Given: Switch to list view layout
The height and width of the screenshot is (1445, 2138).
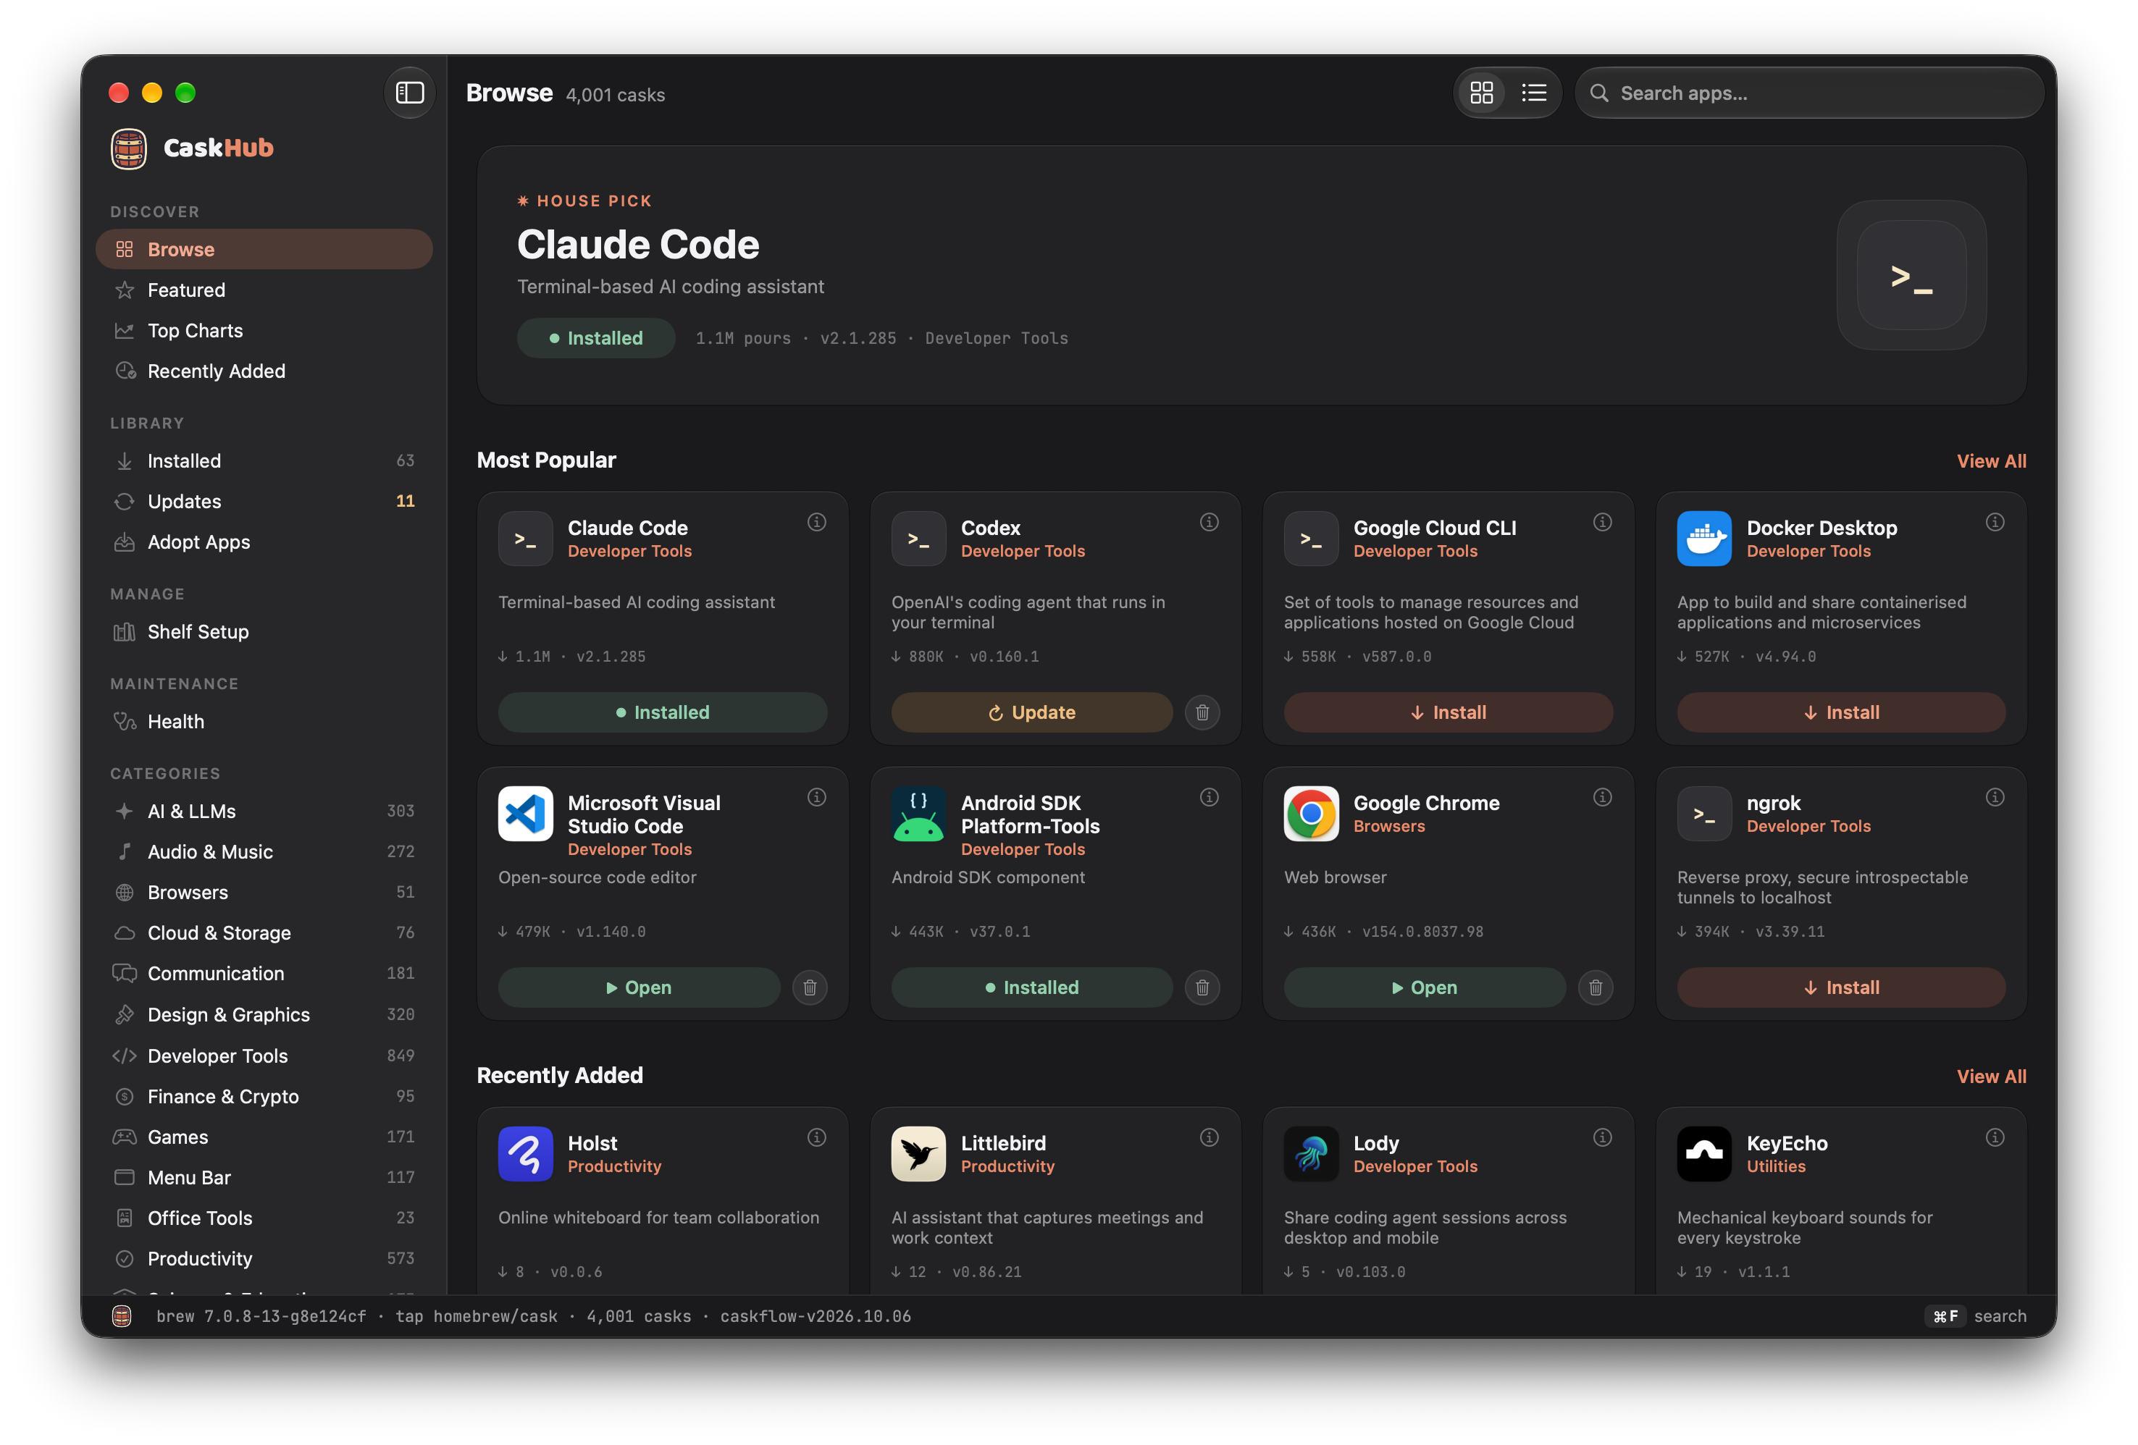Looking at the screenshot, I should [1533, 93].
